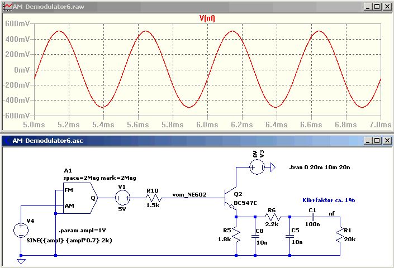The height and width of the screenshot is (268, 394).
Task: Select resistor R1 20k symbol
Action: coord(340,234)
